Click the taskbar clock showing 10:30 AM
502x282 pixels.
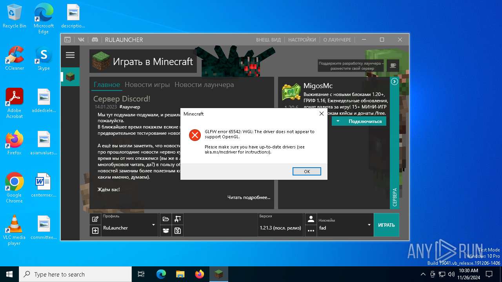click(x=468, y=274)
